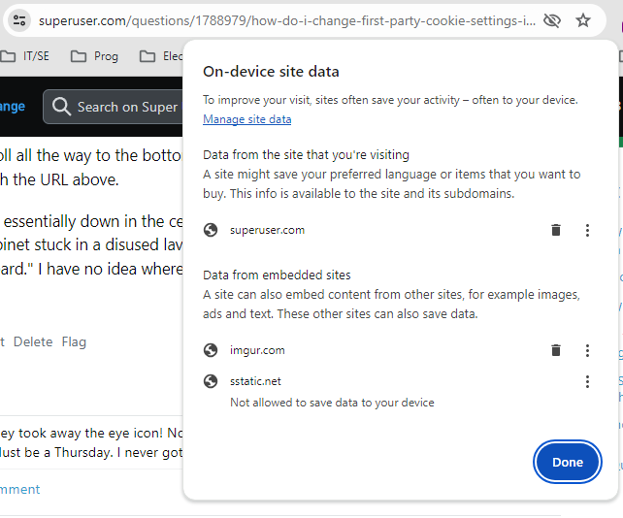The width and height of the screenshot is (623, 518).
Task: Open the Manage site data link
Action: click(x=246, y=119)
